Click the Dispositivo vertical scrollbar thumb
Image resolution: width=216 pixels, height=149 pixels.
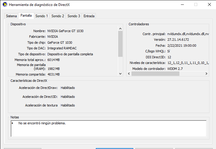pos(120,44)
